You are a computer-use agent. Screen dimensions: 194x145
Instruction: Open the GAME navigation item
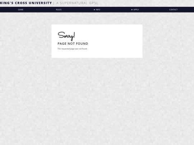tap(20, 10)
